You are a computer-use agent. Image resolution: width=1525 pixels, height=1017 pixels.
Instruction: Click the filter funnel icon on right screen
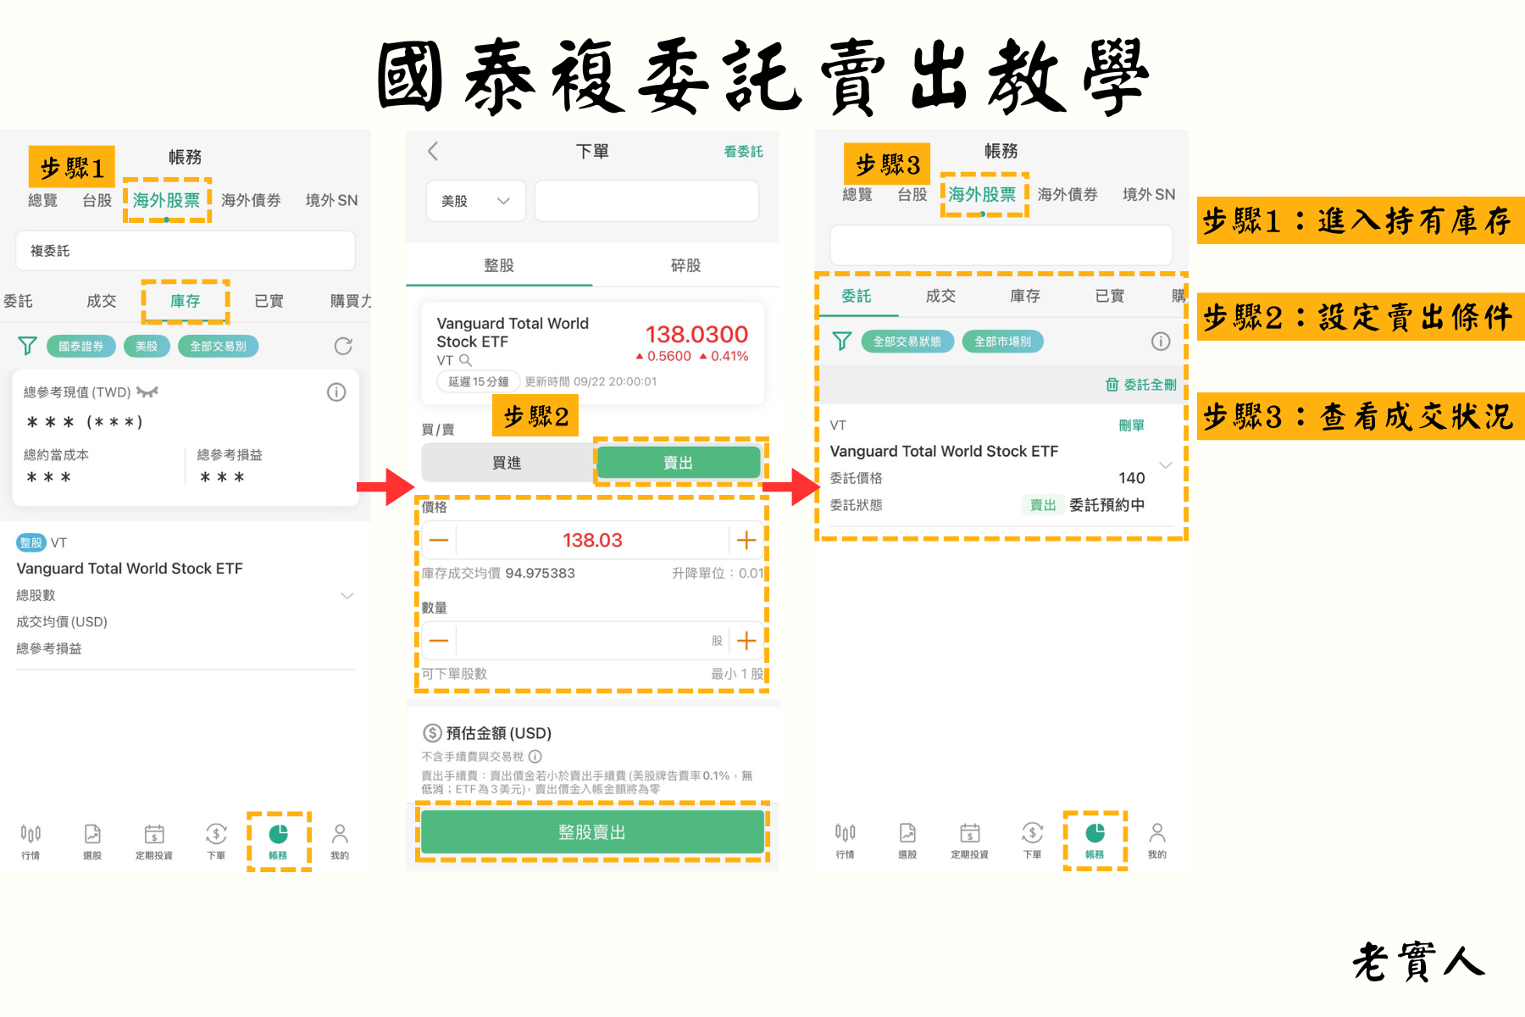pos(841,341)
